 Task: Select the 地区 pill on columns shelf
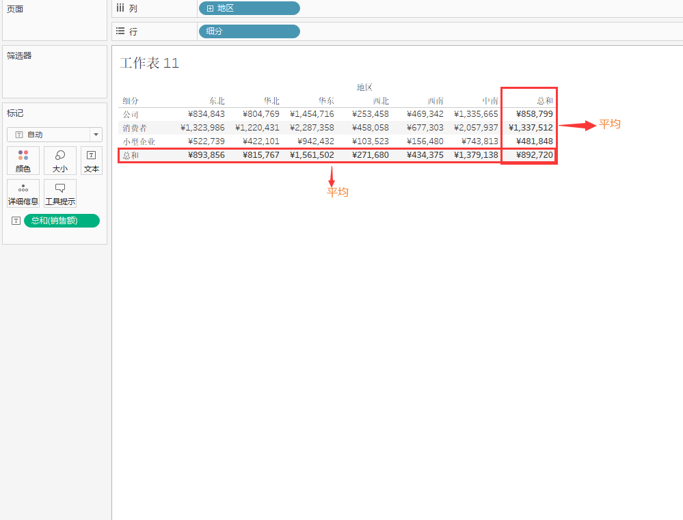click(249, 8)
